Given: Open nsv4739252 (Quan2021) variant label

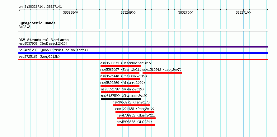Looking at the screenshot, I should coord(136,115).
